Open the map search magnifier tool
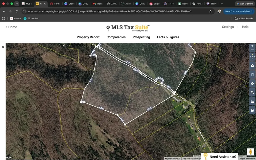This screenshot has width=256, height=160. pos(252,92)
